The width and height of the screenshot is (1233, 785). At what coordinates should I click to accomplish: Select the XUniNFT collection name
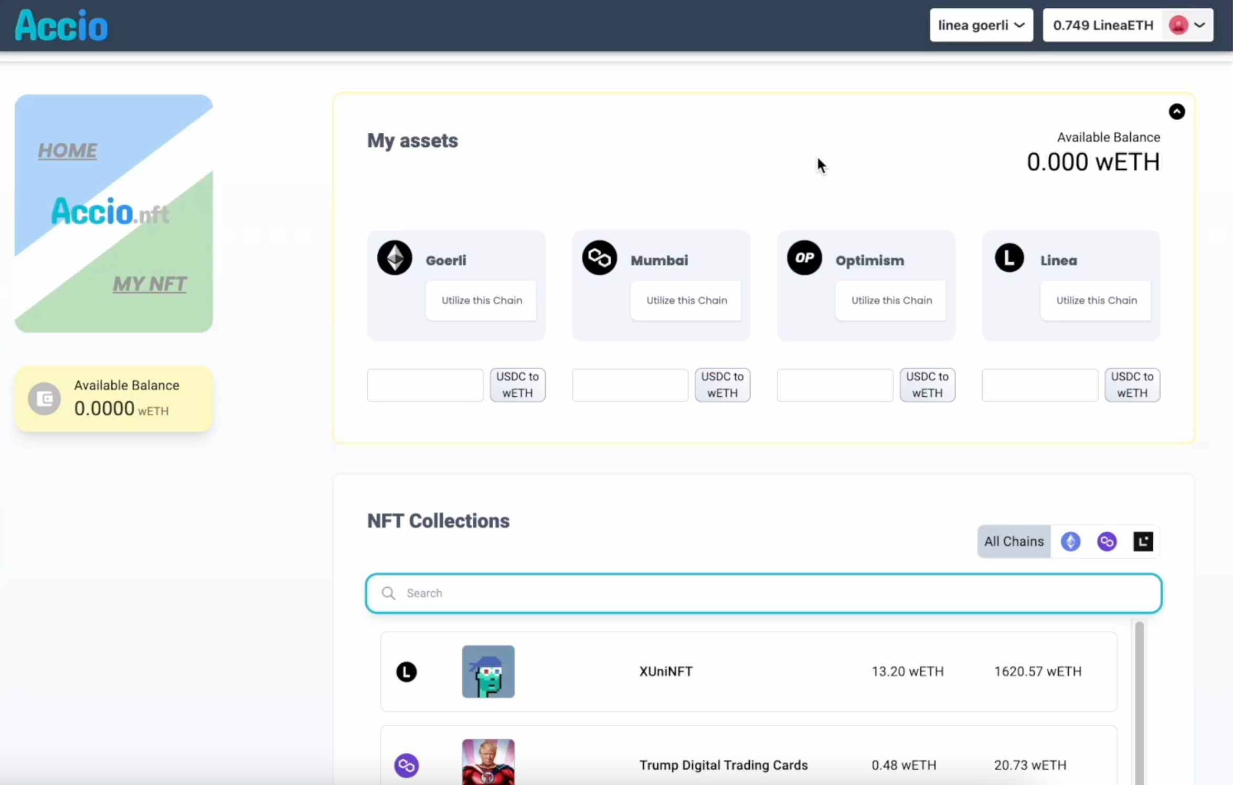click(666, 671)
